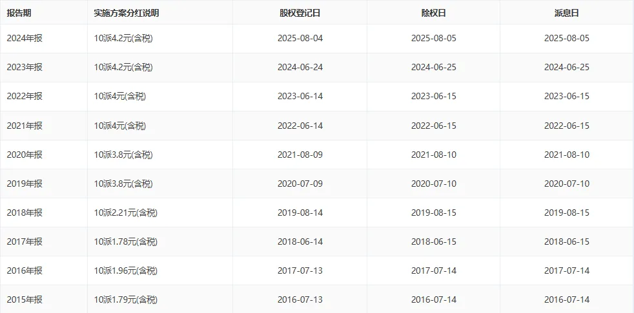Image resolution: width=634 pixels, height=313 pixels.
Task: Click the 股权登记日 column header
Action: [x=300, y=13]
